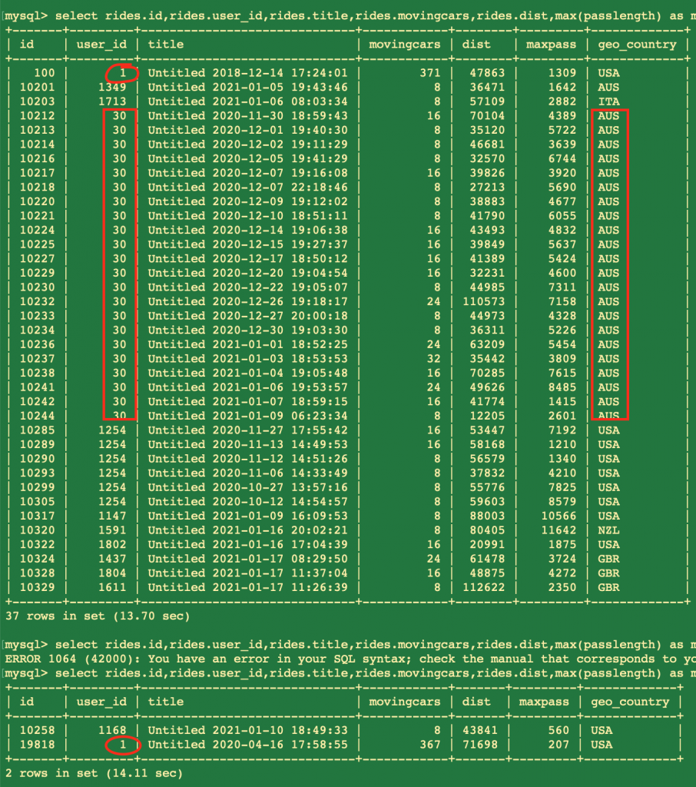Click user_id 1168 value
This screenshot has width=696, height=787.
[112, 731]
